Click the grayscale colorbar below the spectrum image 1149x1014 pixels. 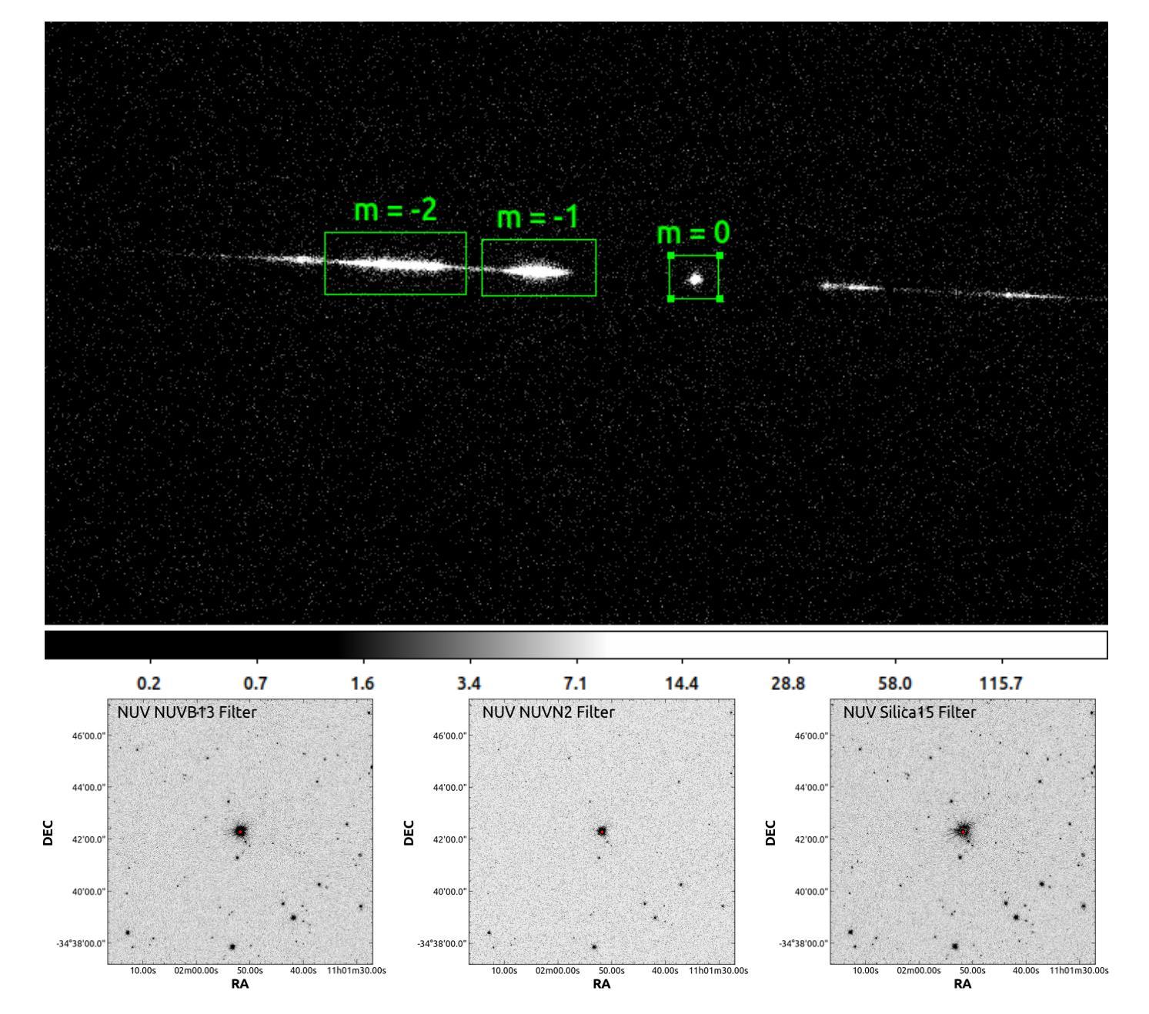pos(576,645)
